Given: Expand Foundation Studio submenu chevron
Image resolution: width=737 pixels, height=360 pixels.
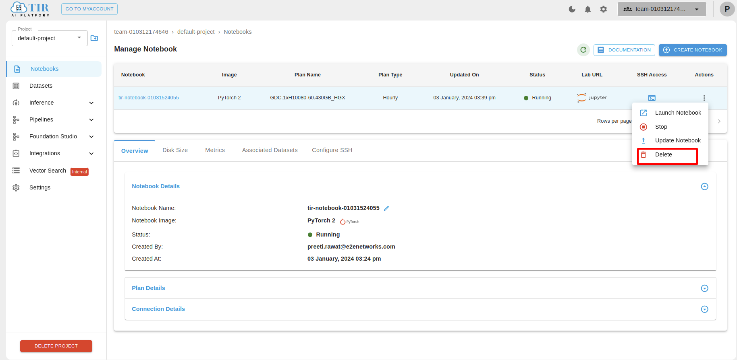Looking at the screenshot, I should tap(91, 136).
